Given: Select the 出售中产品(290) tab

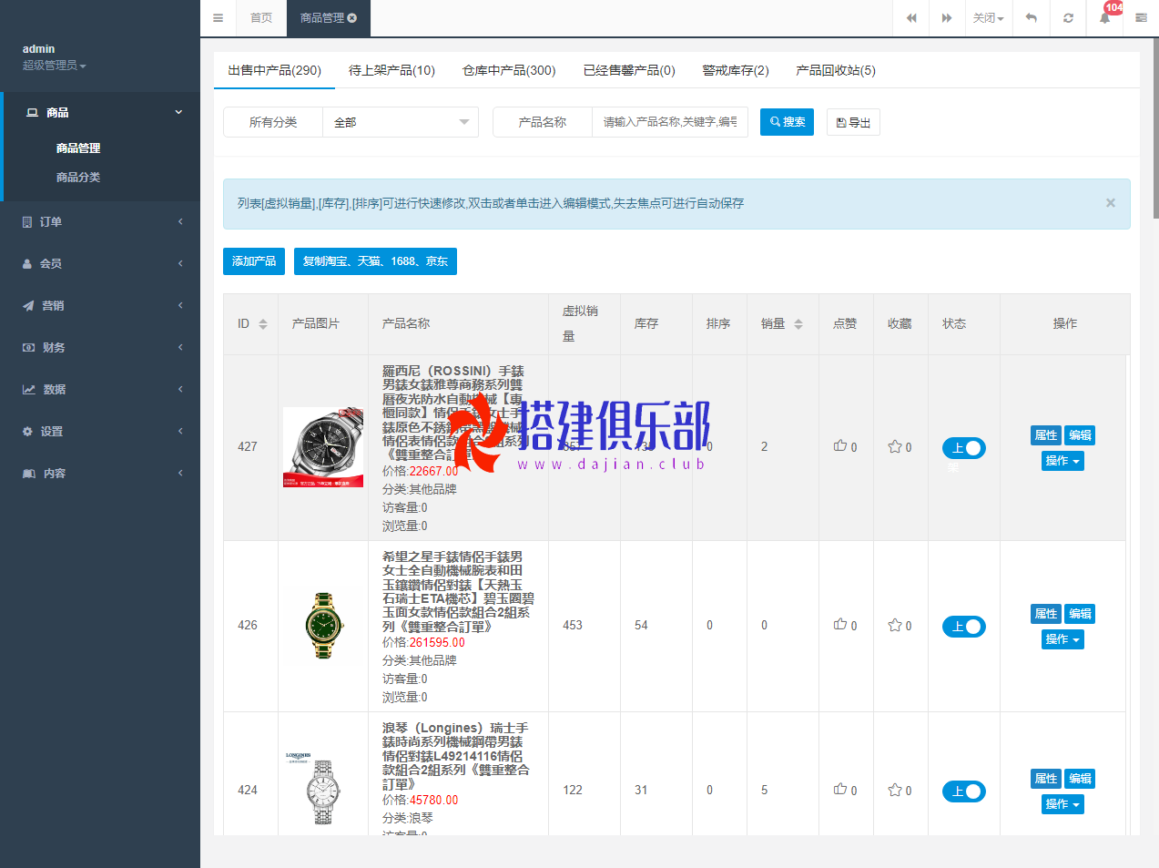Looking at the screenshot, I should (x=274, y=70).
